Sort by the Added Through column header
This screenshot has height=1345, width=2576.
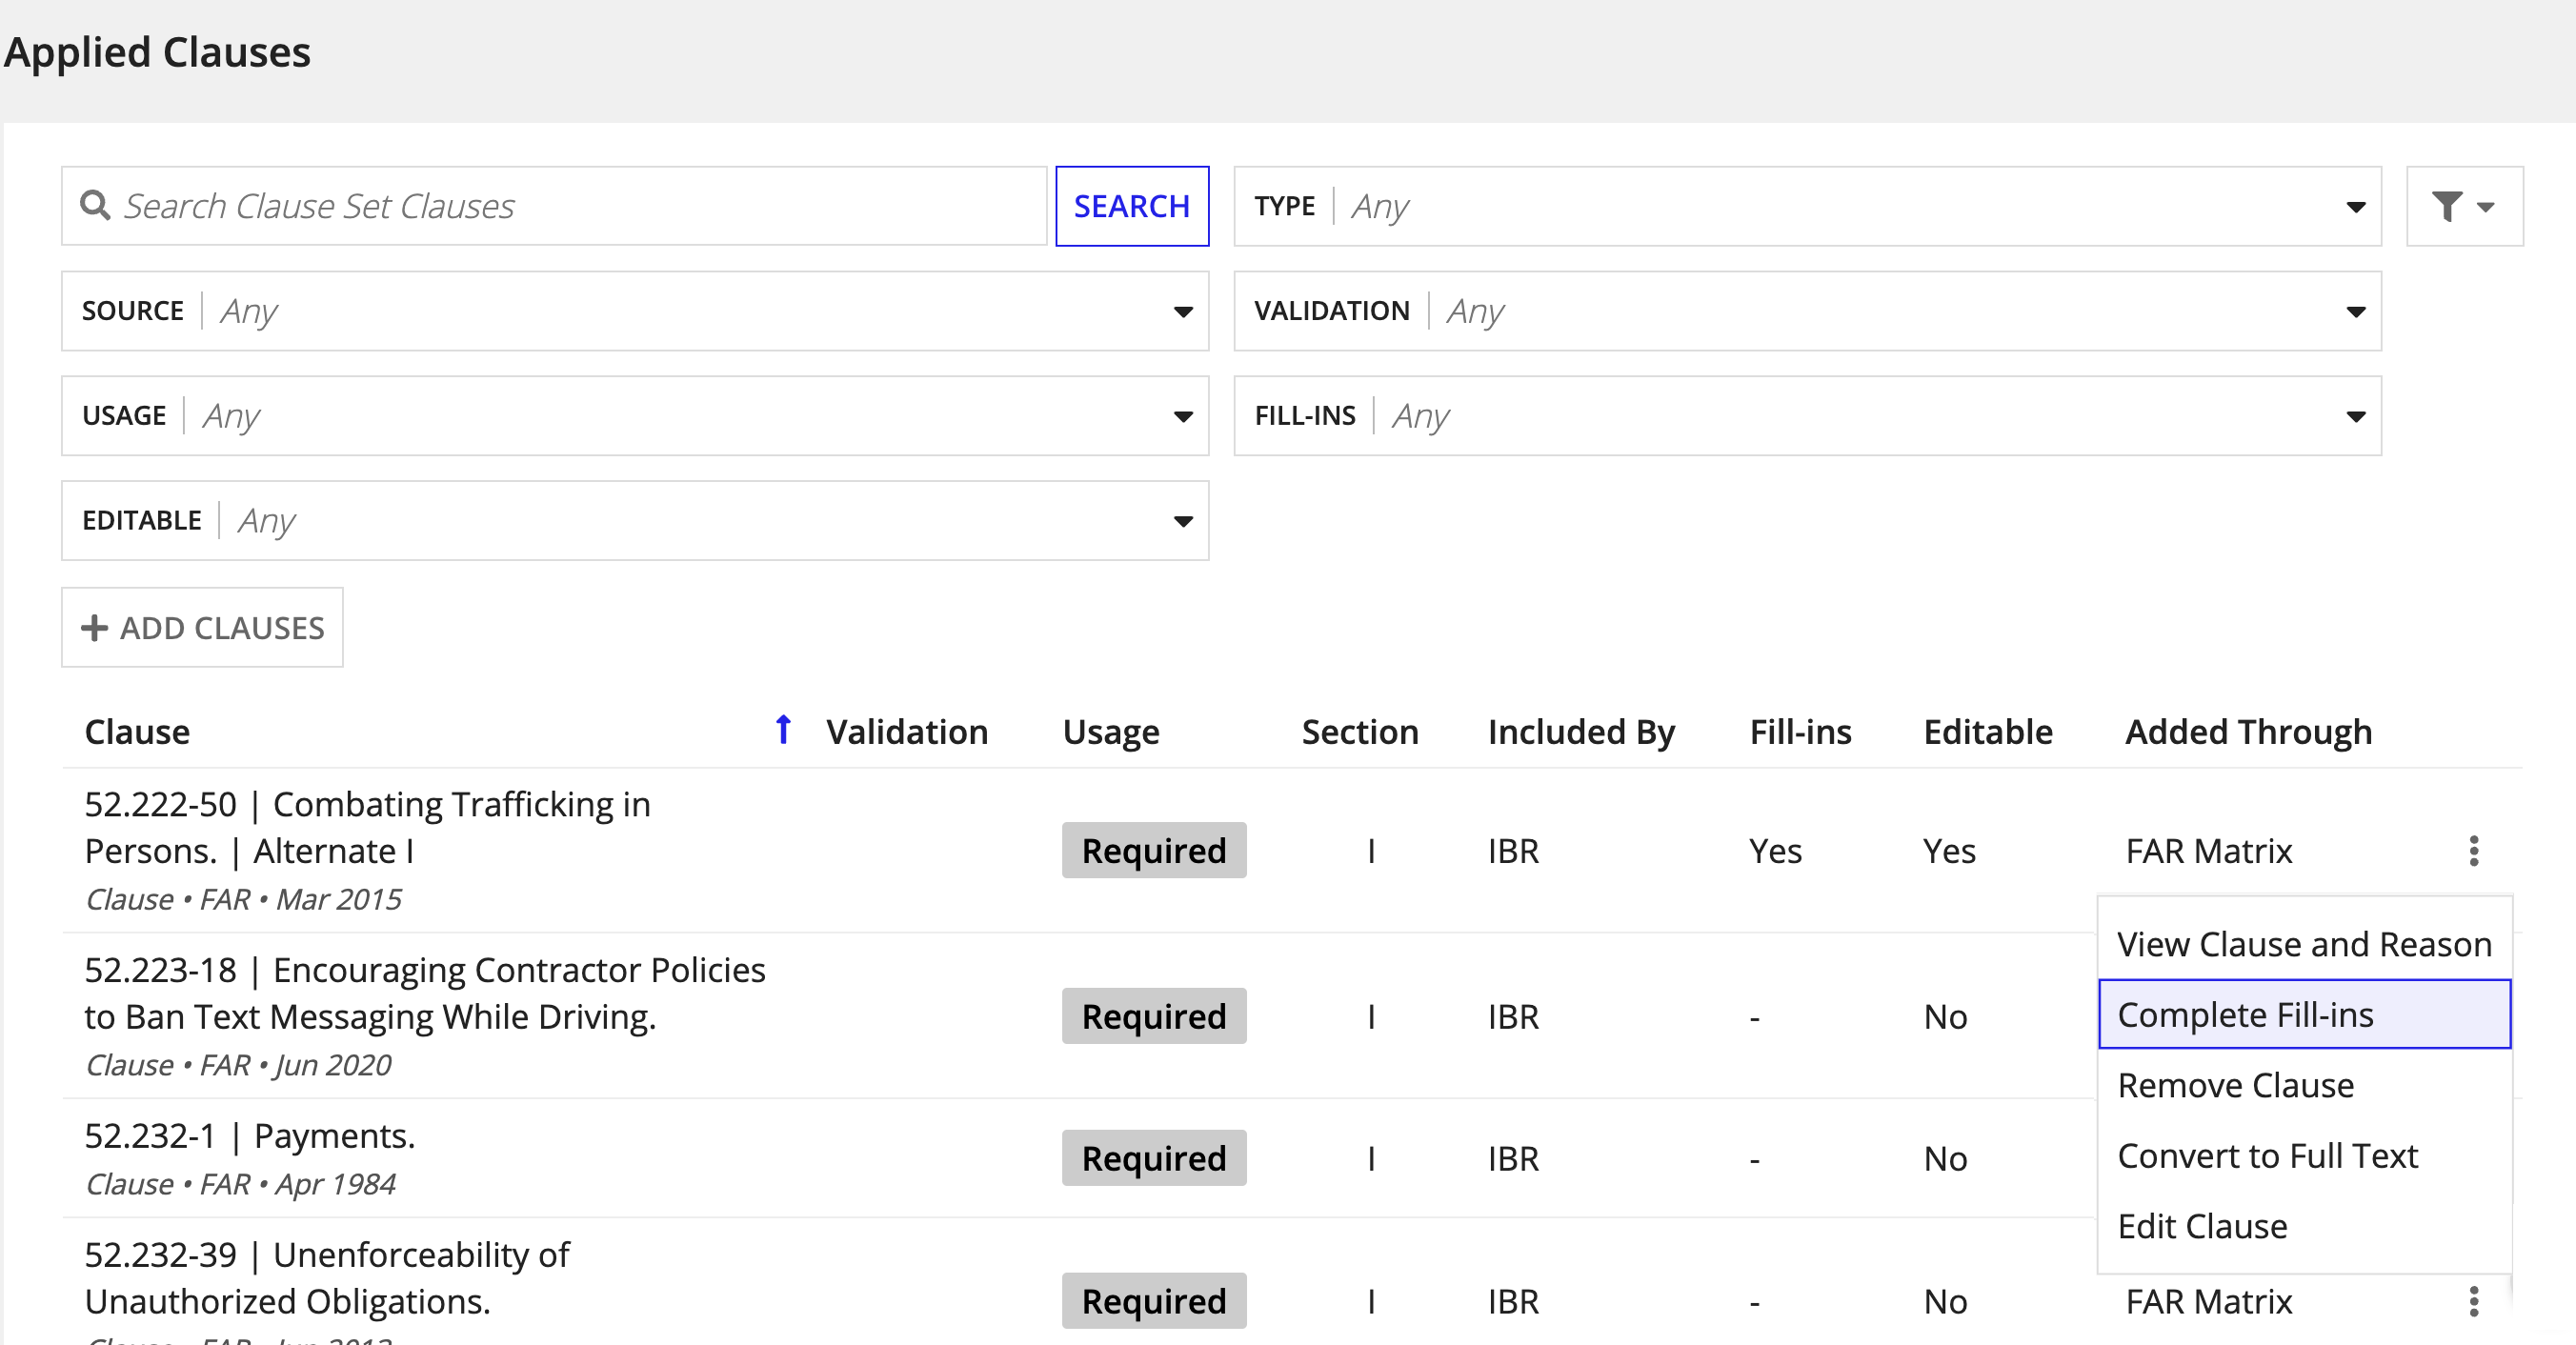tap(2248, 732)
